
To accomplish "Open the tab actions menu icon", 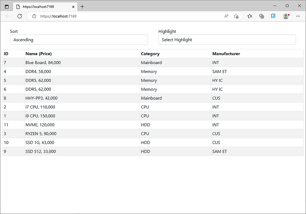I will (7, 7).
